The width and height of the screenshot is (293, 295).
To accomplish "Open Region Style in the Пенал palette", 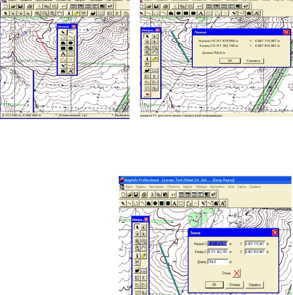I will 63,71.
